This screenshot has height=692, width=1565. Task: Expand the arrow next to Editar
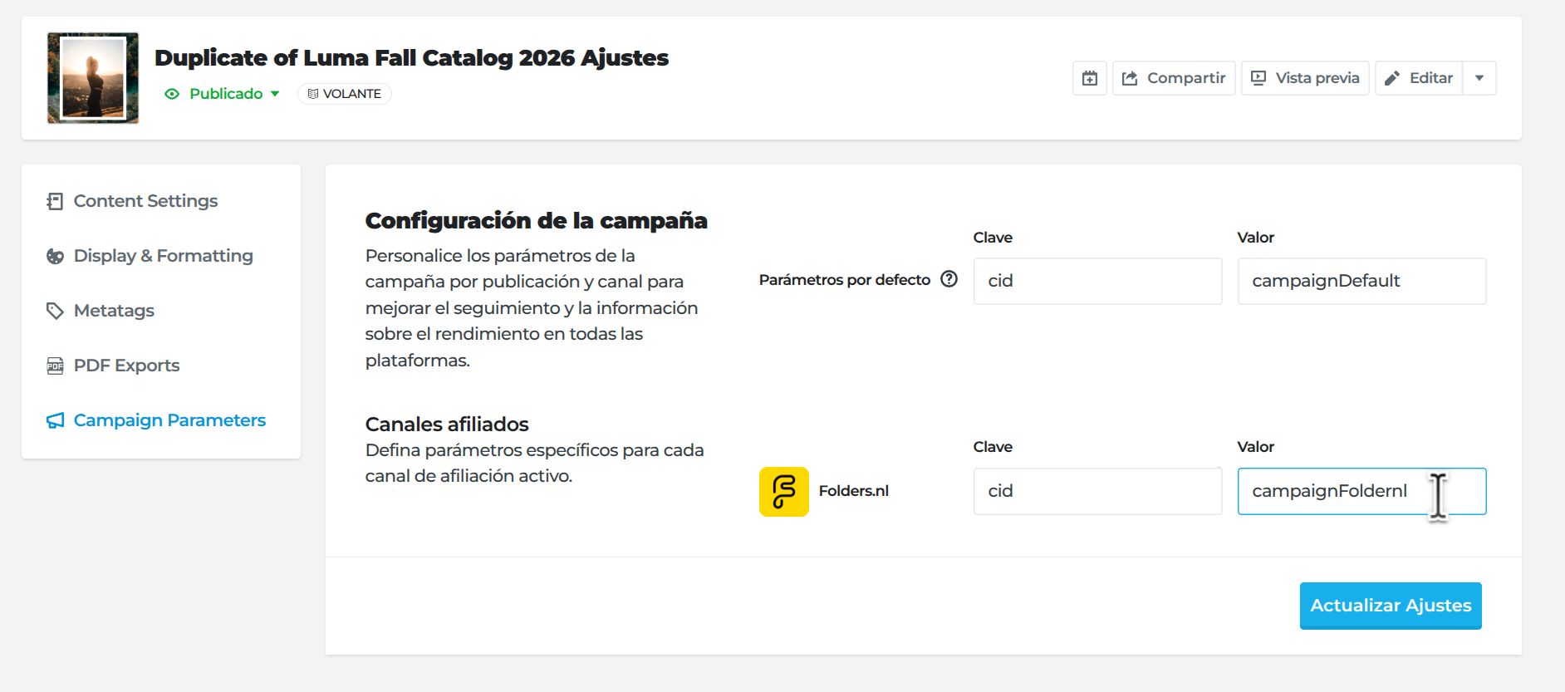1479,78
